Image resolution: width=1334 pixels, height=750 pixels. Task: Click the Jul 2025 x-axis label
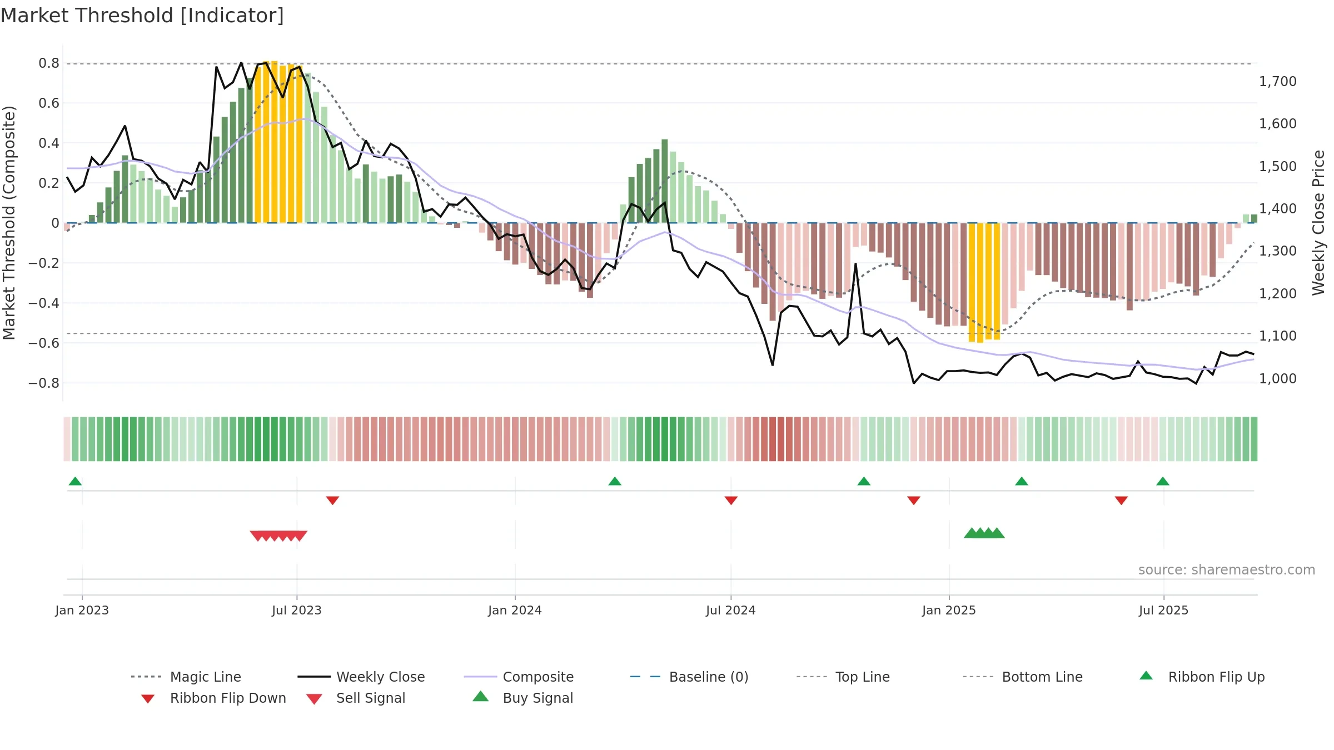(1164, 610)
